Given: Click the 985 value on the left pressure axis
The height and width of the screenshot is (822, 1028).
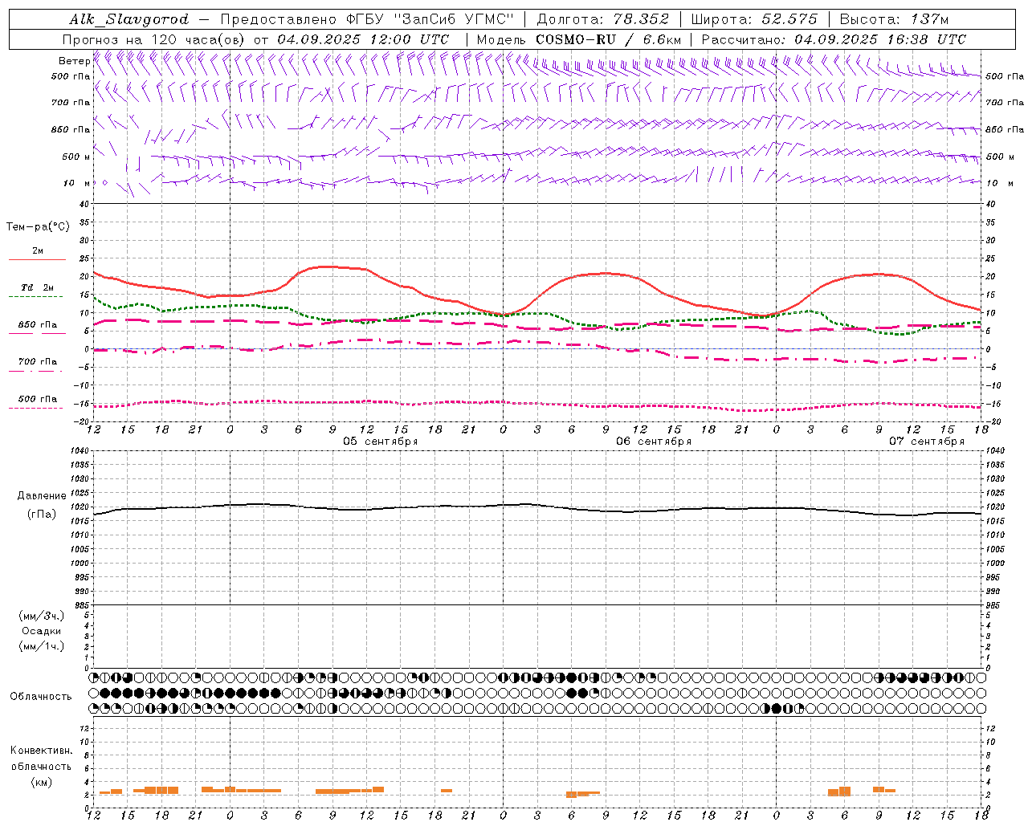Looking at the screenshot, I should pyautogui.click(x=80, y=605).
